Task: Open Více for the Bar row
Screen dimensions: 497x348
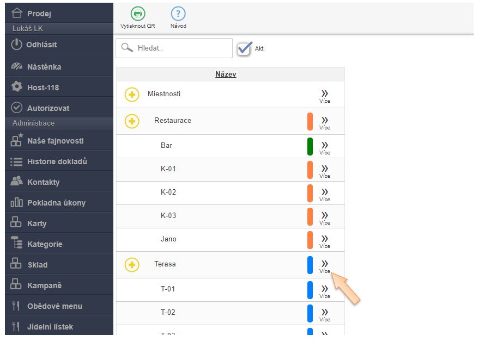Action: (x=325, y=147)
